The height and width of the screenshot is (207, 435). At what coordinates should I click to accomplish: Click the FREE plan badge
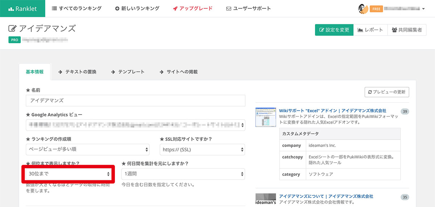[x=376, y=9]
